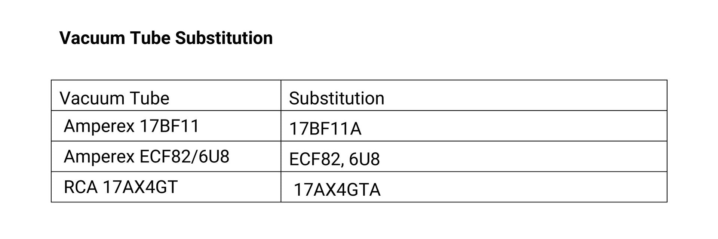Click "ECF82/6U8" in the first column
This screenshot has height=239, width=718.
coord(184,156)
